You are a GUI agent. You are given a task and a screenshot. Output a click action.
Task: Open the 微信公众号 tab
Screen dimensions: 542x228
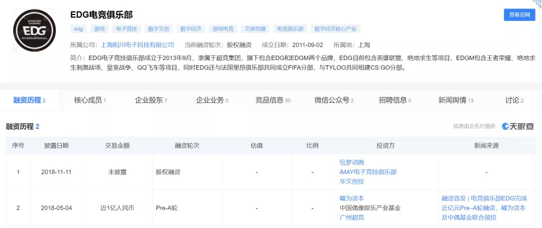[334, 100]
